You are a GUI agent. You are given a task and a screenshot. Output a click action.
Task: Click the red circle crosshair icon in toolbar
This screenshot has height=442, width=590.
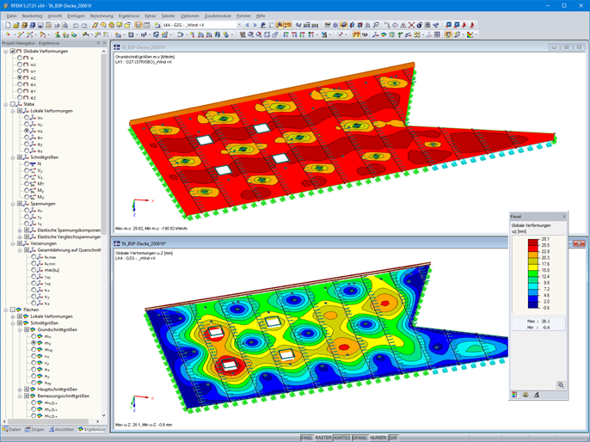click(x=395, y=25)
